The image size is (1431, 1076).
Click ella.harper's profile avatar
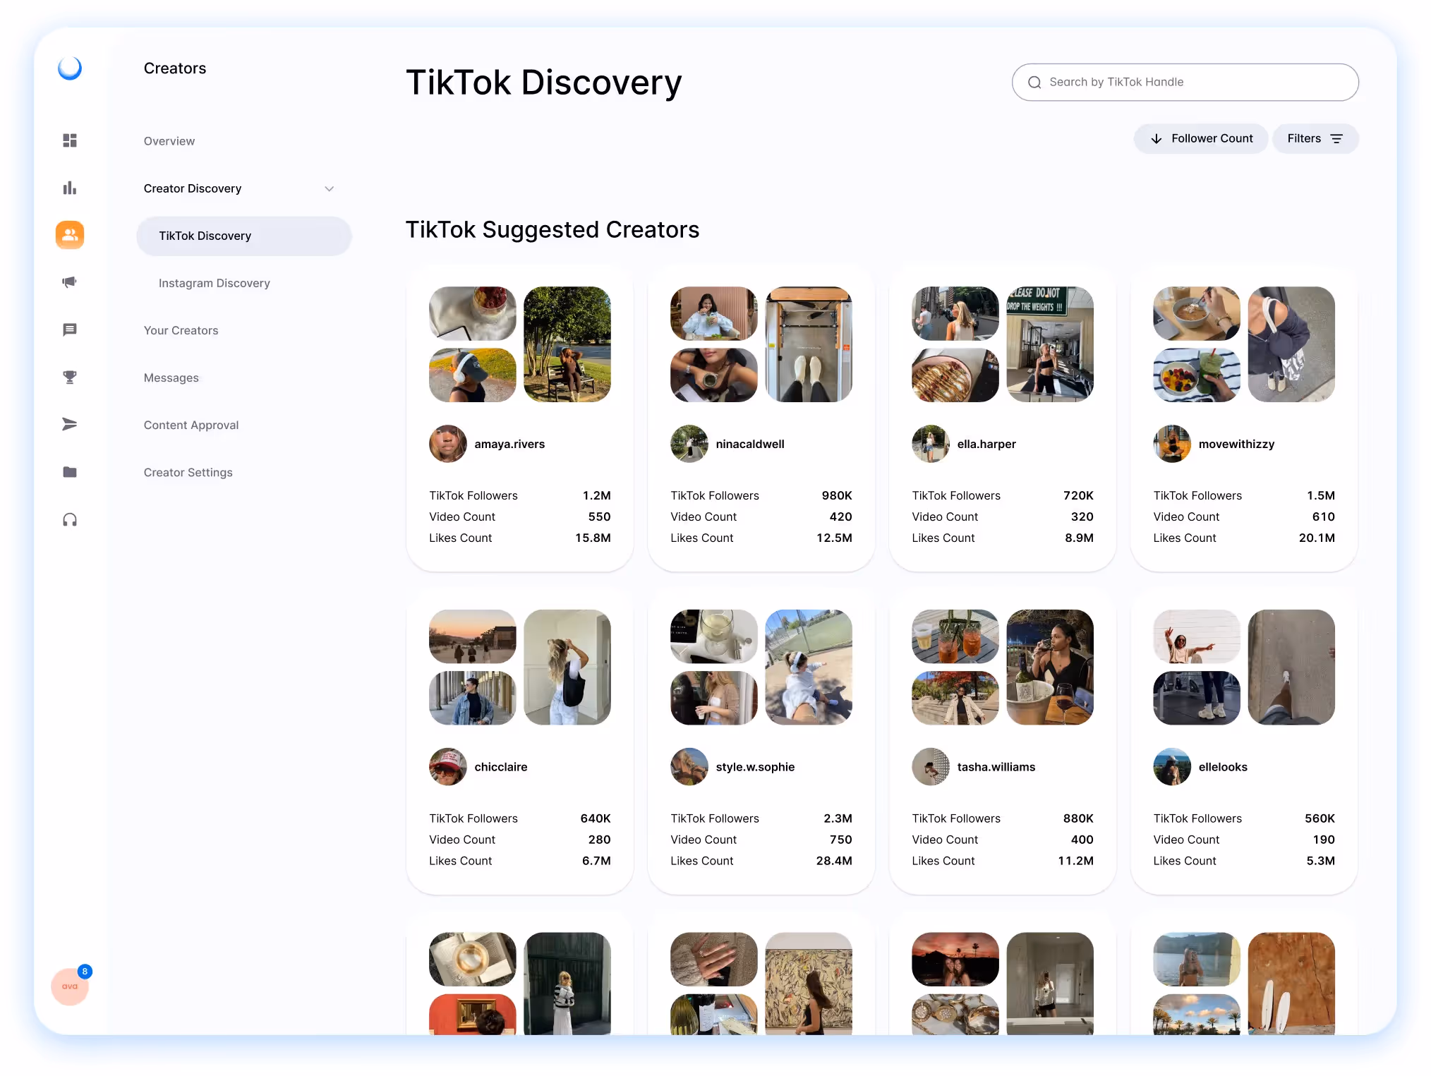coord(931,444)
